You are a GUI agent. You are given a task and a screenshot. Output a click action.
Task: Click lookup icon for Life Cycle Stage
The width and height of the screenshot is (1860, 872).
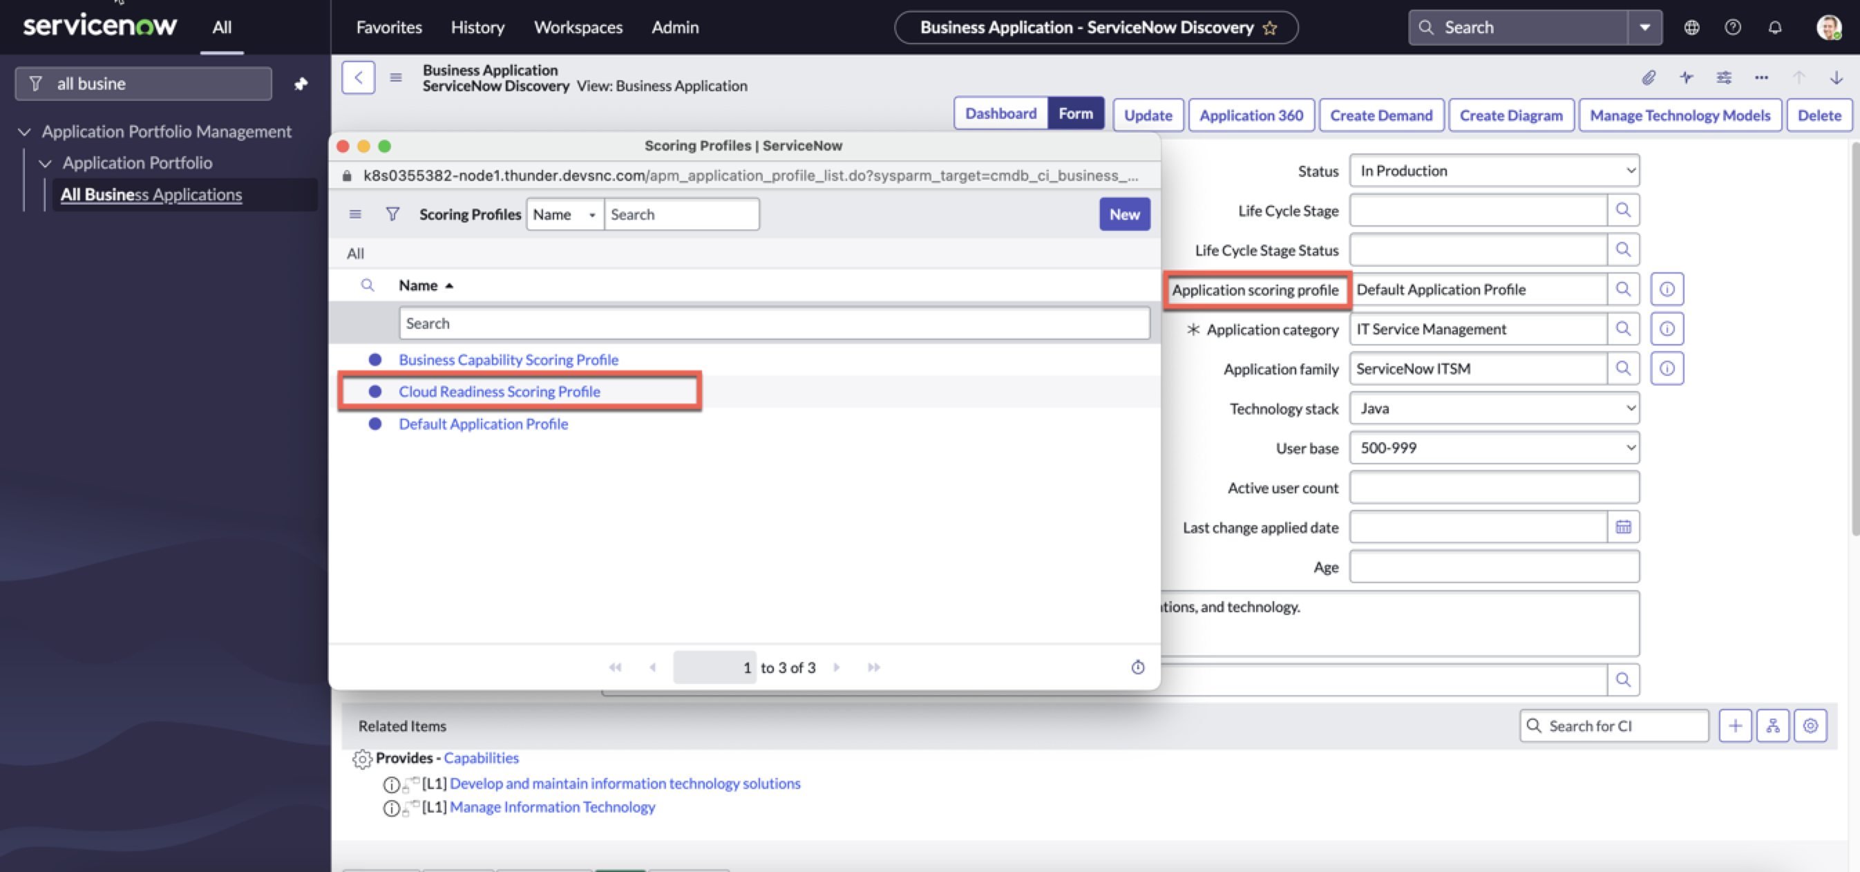point(1622,210)
